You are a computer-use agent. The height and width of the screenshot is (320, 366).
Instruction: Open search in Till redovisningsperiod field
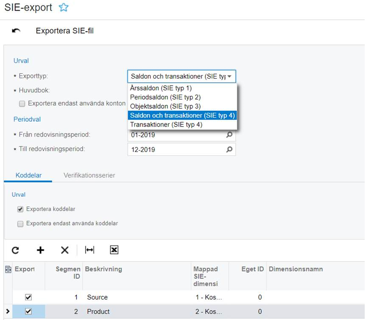tap(229, 149)
